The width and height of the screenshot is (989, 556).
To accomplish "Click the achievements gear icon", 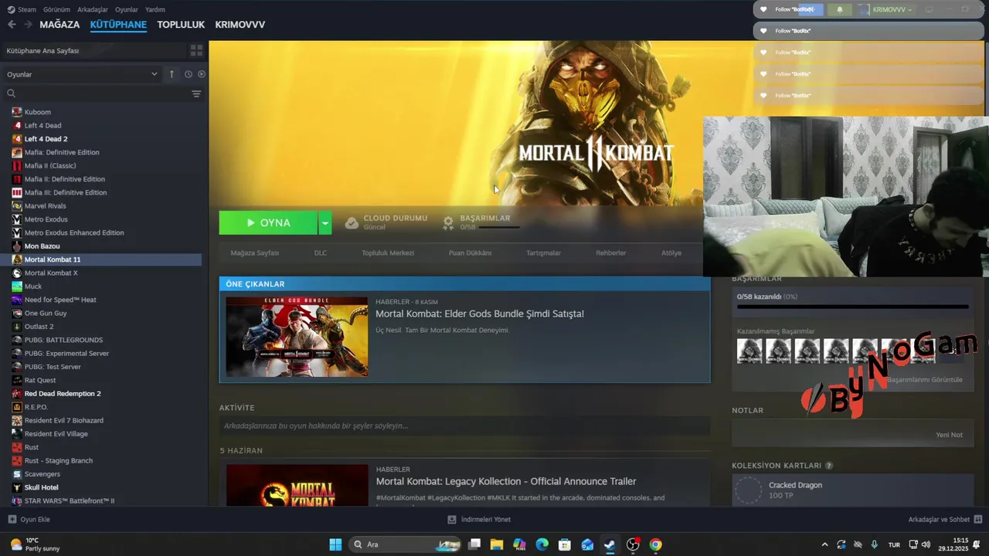I will click(x=448, y=222).
